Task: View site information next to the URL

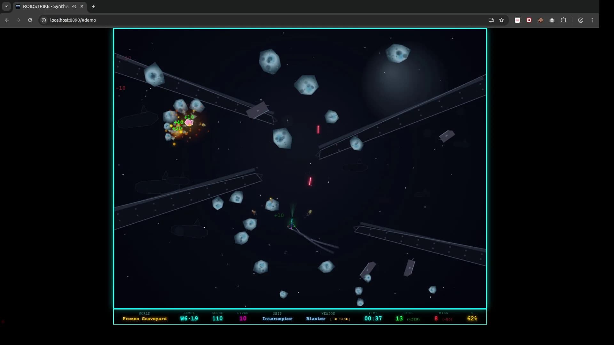Action: tap(44, 20)
